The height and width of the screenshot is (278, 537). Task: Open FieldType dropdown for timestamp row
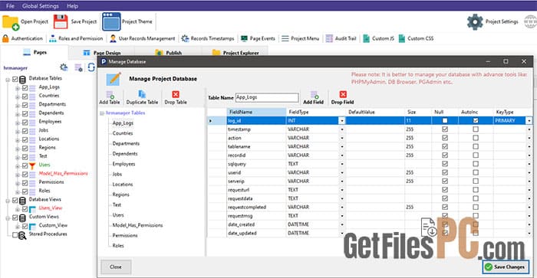(x=342, y=129)
